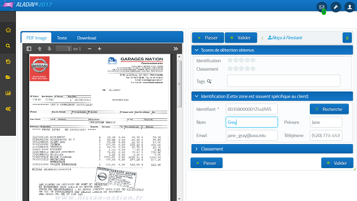Open the mail notifications icon
This screenshot has width=357, height=201.
[322, 7]
